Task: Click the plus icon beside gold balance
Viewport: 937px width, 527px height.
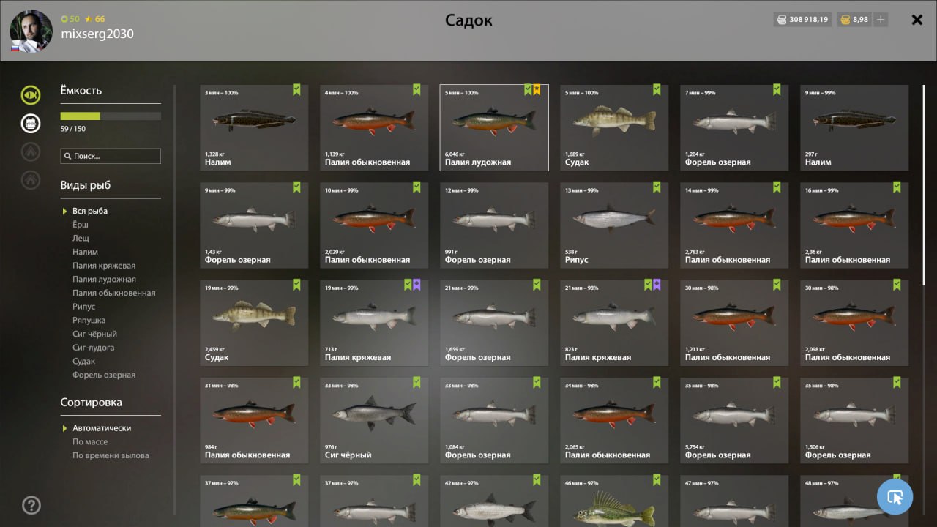Action: [x=881, y=20]
